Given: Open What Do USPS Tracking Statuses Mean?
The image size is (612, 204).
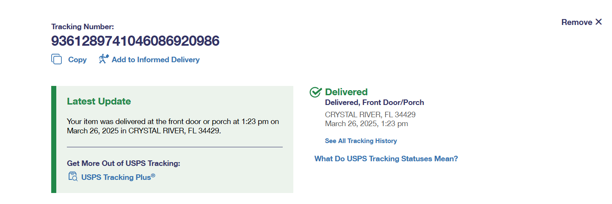Looking at the screenshot, I should click(386, 159).
